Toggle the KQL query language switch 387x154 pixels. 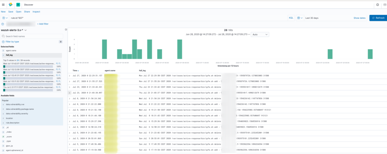pyautogui.click(x=291, y=18)
